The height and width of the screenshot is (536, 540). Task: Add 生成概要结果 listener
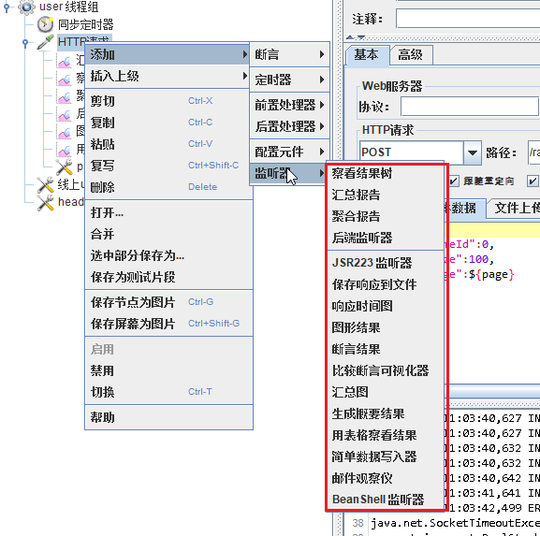(x=386, y=413)
